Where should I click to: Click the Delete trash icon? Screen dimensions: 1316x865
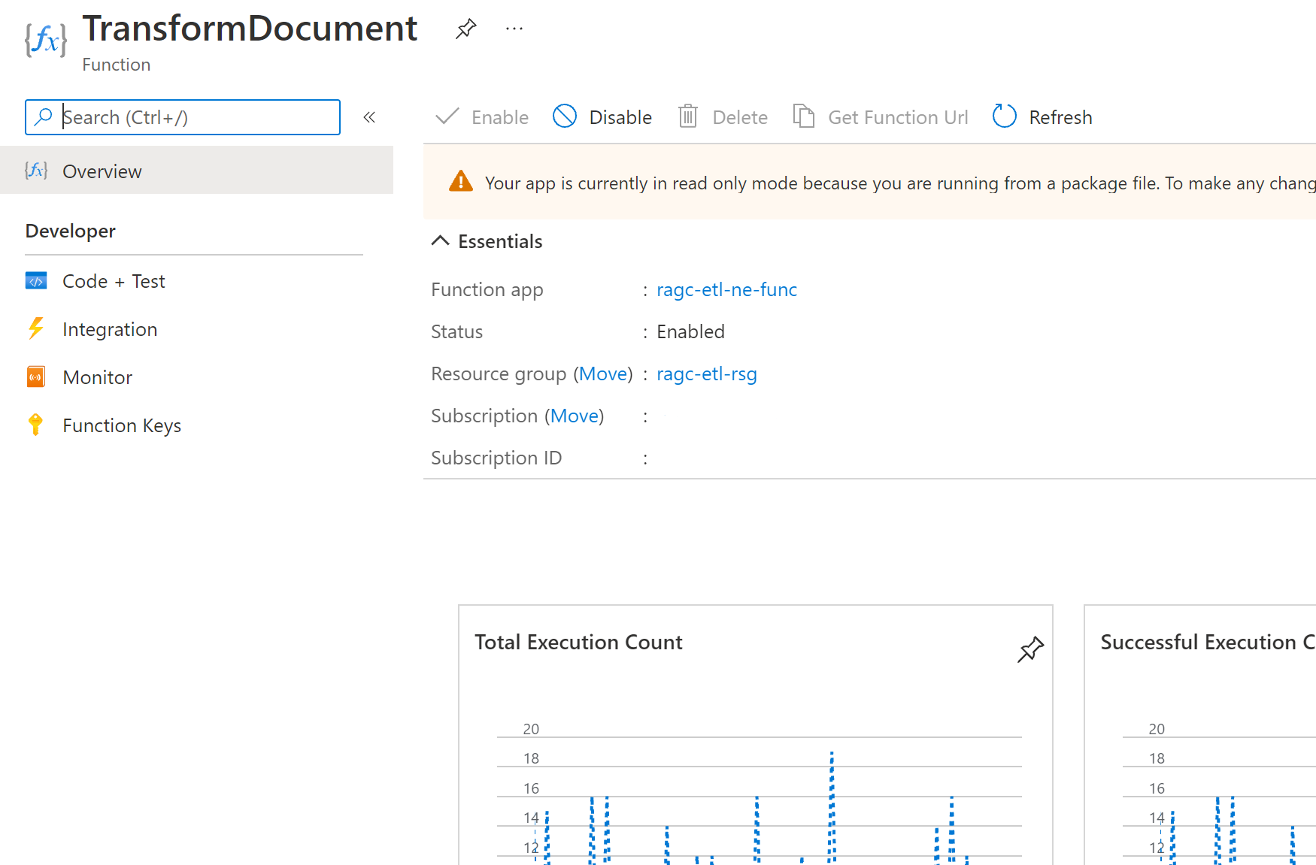687,116
